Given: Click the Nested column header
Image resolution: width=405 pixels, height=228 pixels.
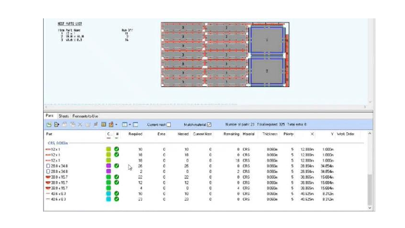Looking at the screenshot, I should coord(183,134).
